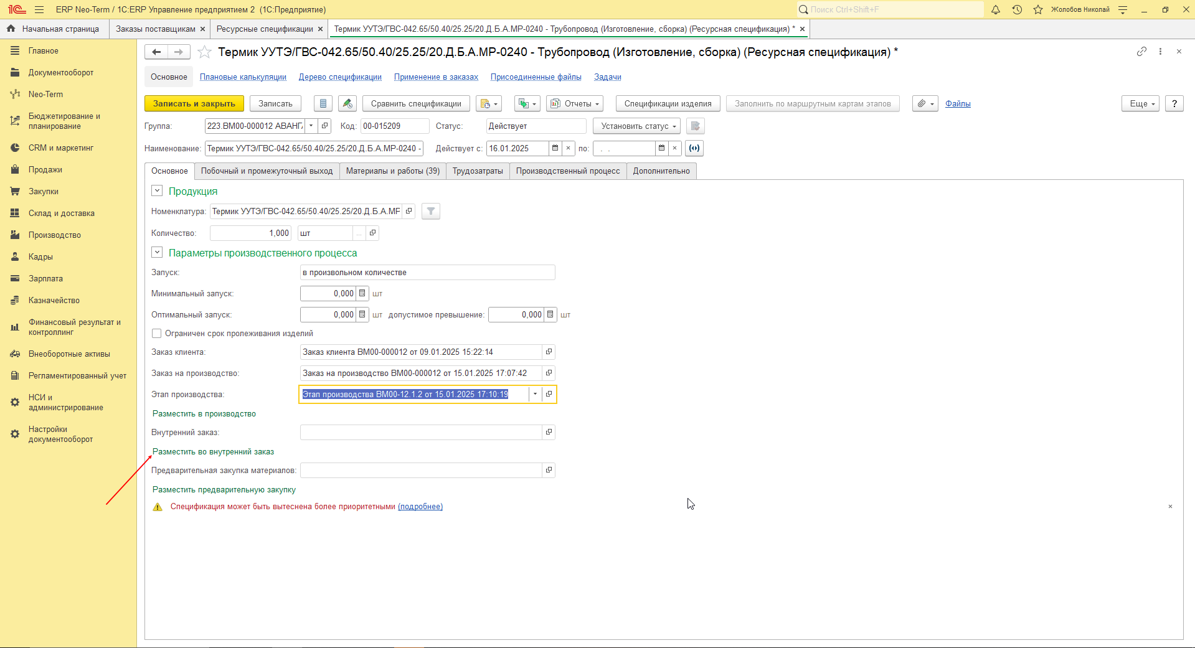
Task: Open the Еще menu dropdown
Action: (1141, 104)
